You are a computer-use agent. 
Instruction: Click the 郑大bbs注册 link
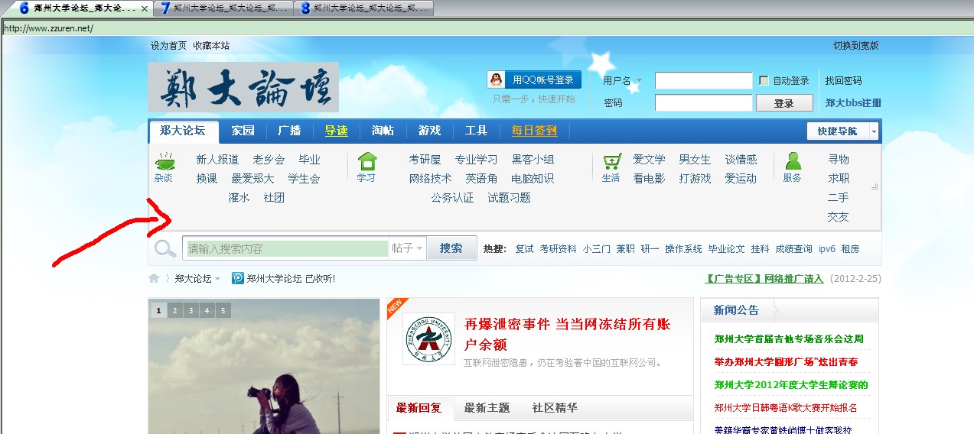(x=853, y=103)
